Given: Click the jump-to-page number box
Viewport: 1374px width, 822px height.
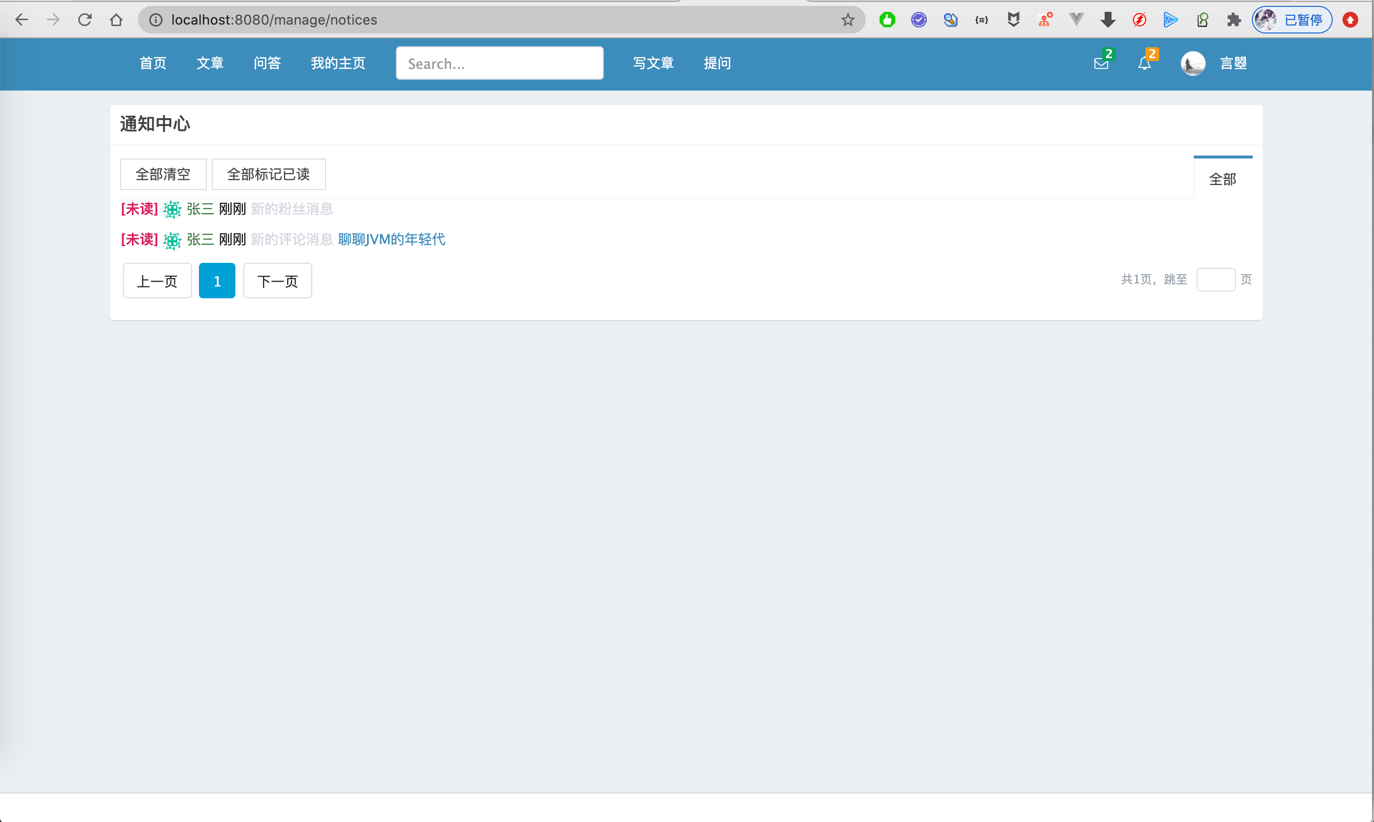Looking at the screenshot, I should [1215, 279].
